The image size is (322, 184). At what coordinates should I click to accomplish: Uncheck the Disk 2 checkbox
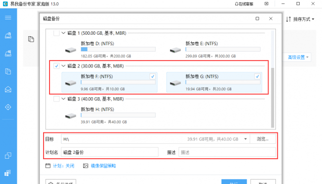tap(56, 66)
